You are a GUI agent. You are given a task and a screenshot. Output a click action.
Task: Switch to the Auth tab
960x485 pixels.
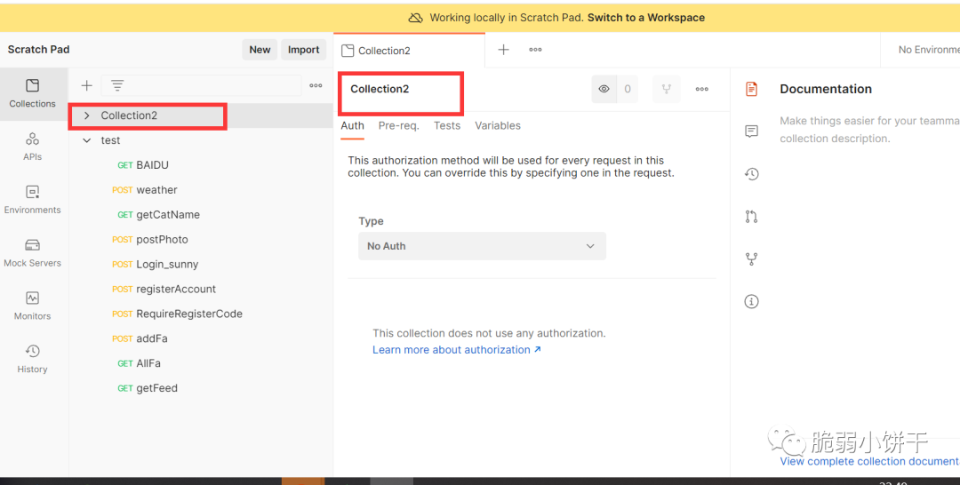tap(353, 126)
